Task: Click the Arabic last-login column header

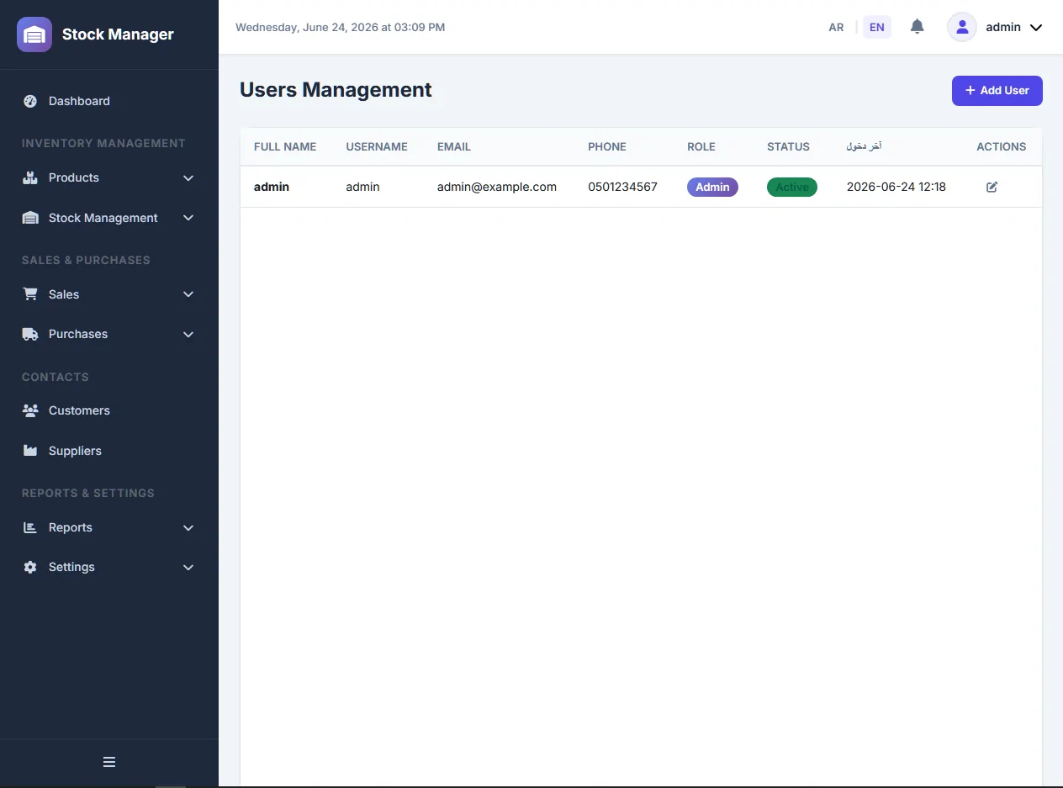Action: 864,146
